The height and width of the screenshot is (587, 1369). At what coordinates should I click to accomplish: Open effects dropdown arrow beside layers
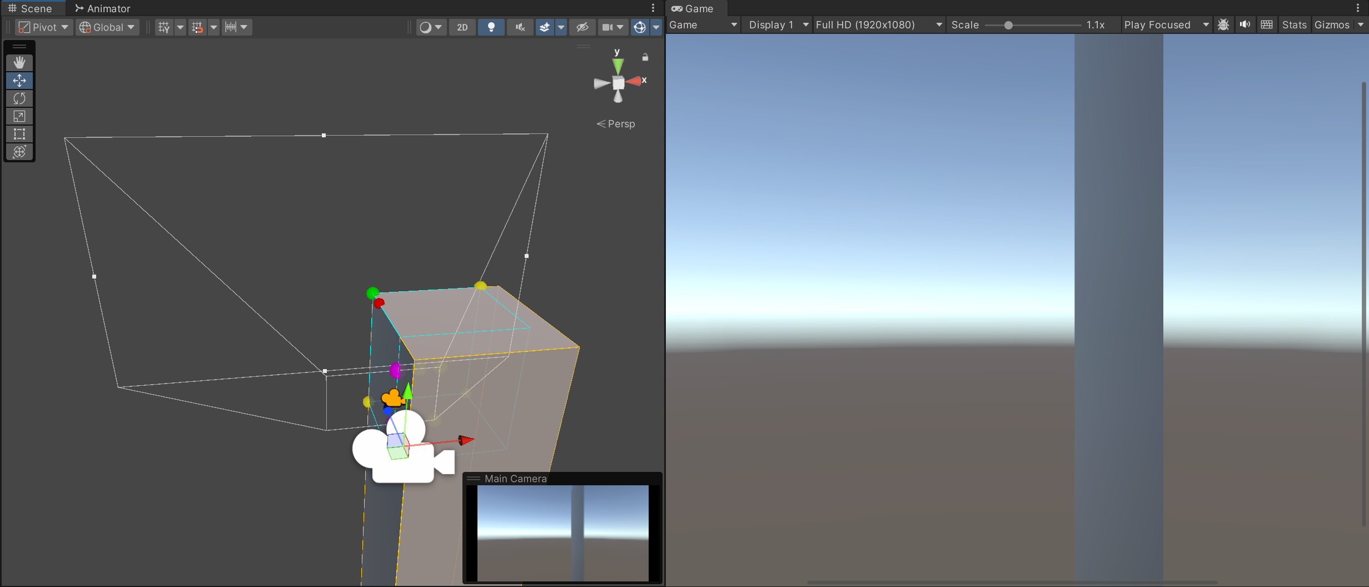[561, 27]
